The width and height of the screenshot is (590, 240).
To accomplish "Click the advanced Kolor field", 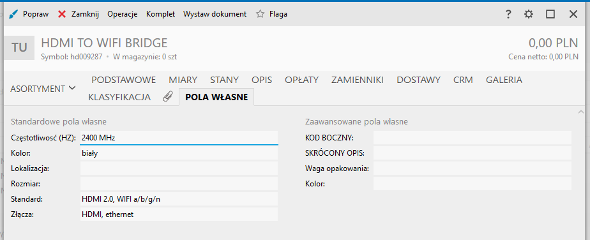I will click(473, 184).
